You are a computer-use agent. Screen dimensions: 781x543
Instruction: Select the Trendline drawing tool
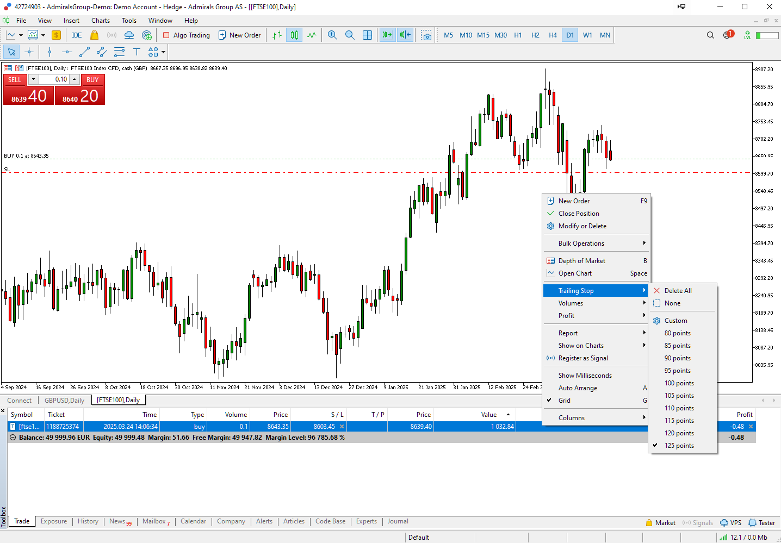click(84, 52)
